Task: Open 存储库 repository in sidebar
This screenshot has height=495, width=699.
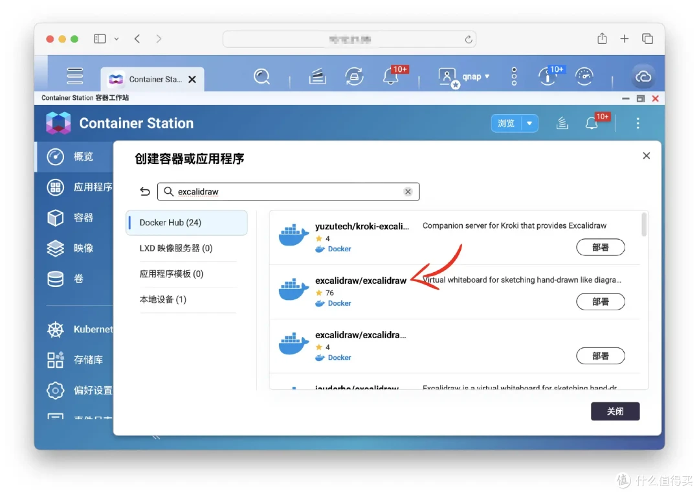Action: click(74, 360)
